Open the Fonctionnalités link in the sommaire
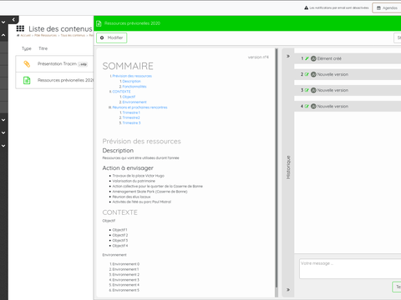Screen dimensions: 401x300 pyautogui.click(x=135, y=87)
